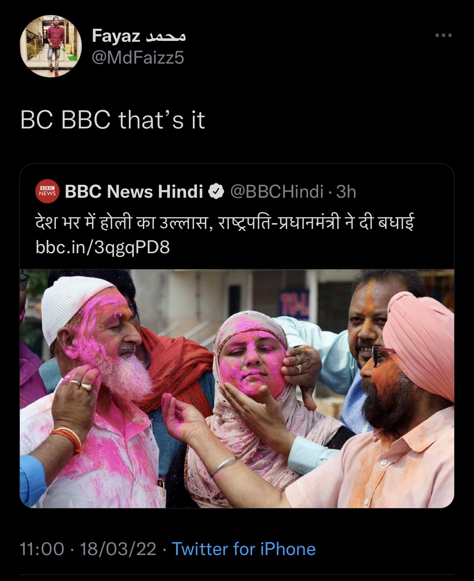474x581 pixels.
Task: Open the three-dot more options menu
Action: point(443,36)
